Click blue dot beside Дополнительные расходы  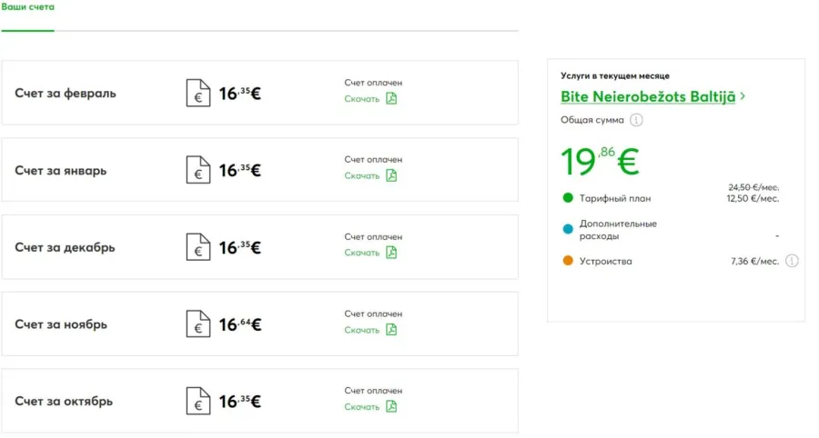pyautogui.click(x=568, y=229)
